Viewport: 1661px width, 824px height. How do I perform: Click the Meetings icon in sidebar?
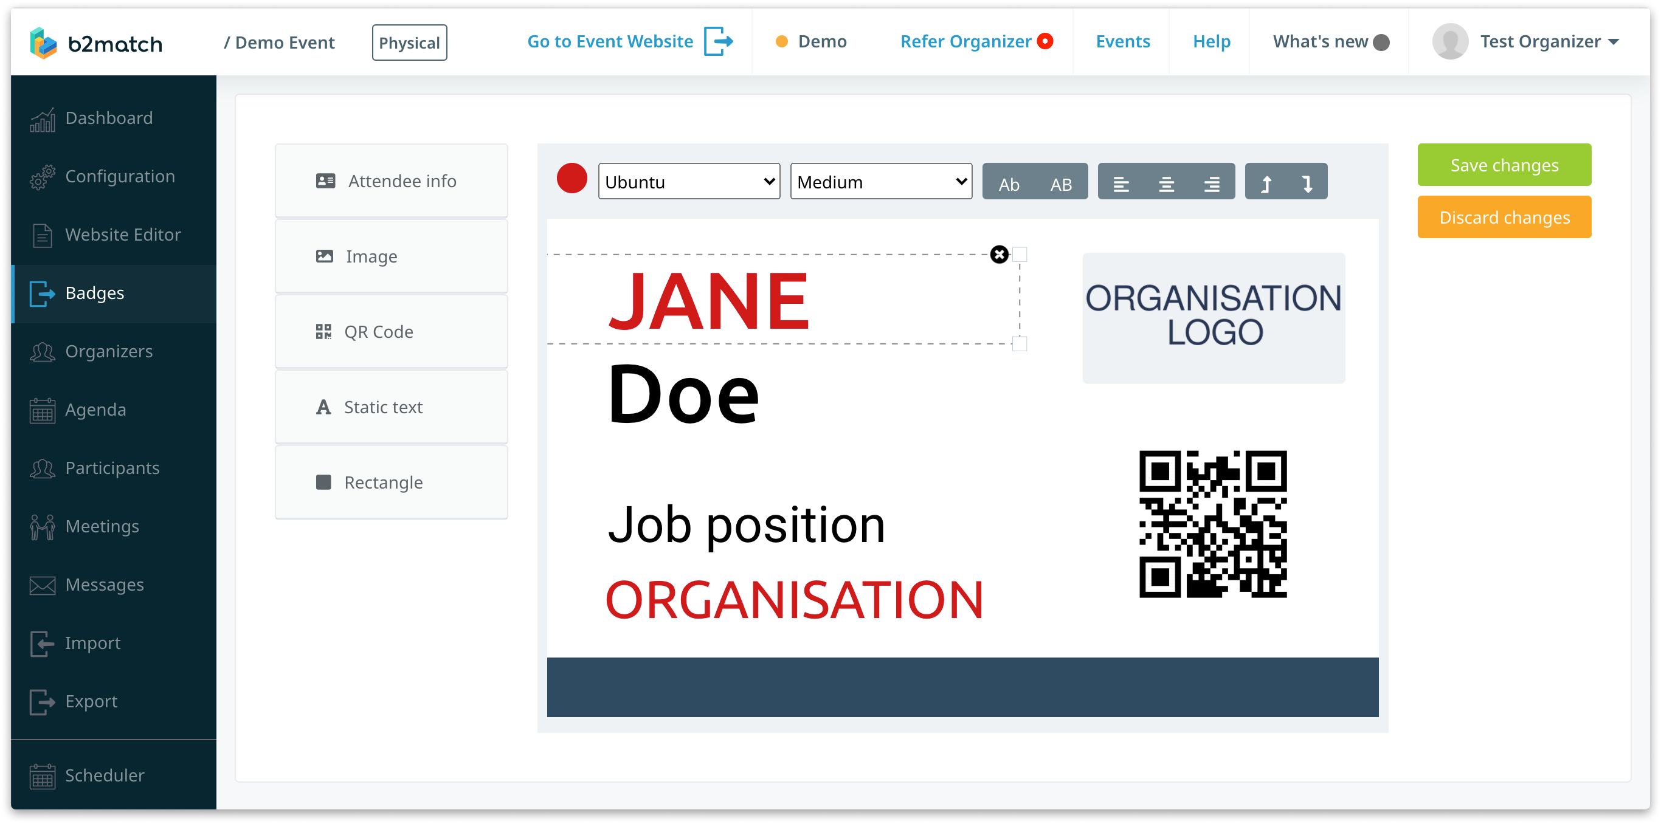(42, 527)
